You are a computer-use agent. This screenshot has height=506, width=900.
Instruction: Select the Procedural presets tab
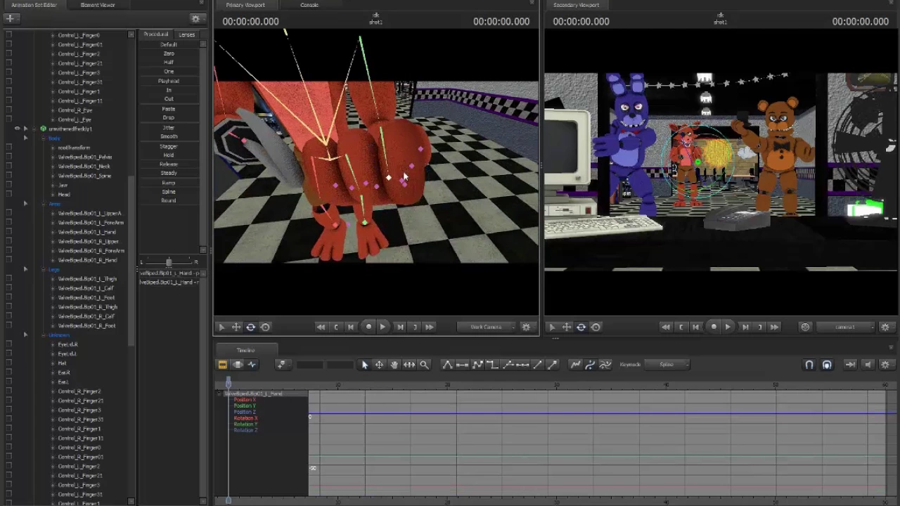click(156, 34)
